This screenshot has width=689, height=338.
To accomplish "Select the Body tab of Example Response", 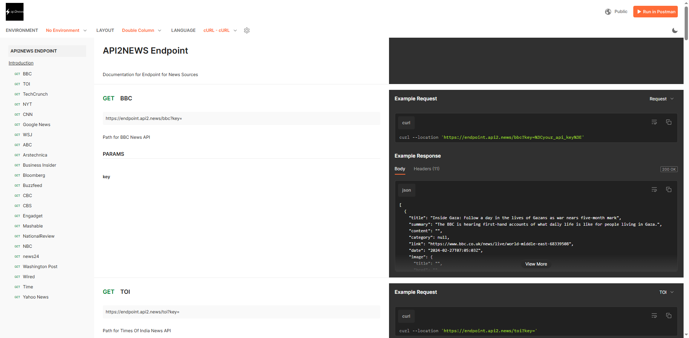I will [400, 169].
